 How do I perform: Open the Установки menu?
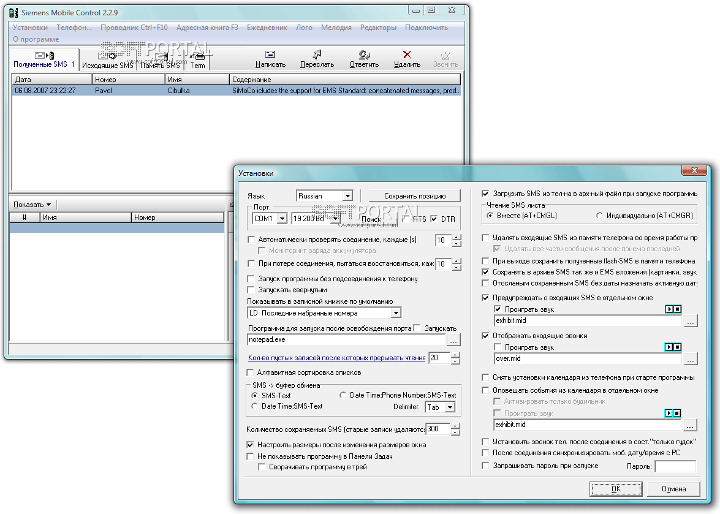(30, 28)
